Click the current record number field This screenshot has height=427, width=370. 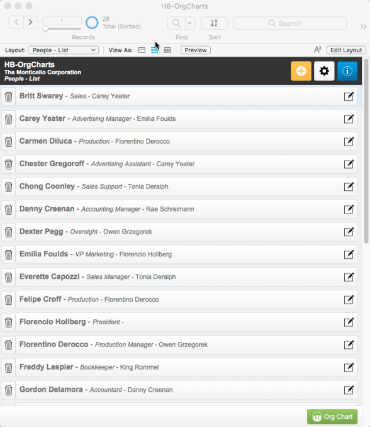[62, 21]
